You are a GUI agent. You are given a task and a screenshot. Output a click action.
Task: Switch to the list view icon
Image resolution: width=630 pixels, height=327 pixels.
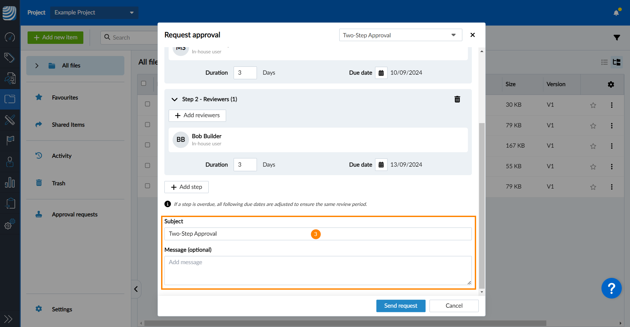[604, 62]
